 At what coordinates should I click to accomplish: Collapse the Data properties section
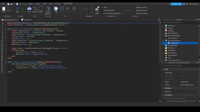(163, 69)
